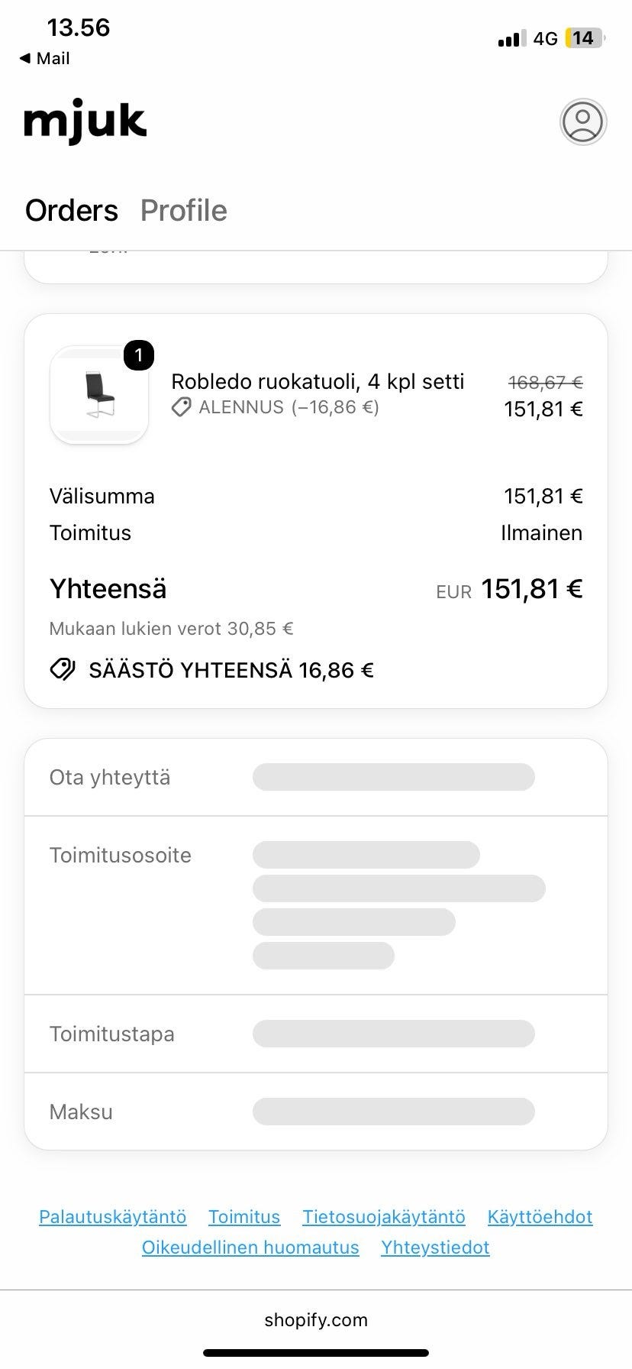Tap the quantity badge on chair thumbnail

[138, 355]
